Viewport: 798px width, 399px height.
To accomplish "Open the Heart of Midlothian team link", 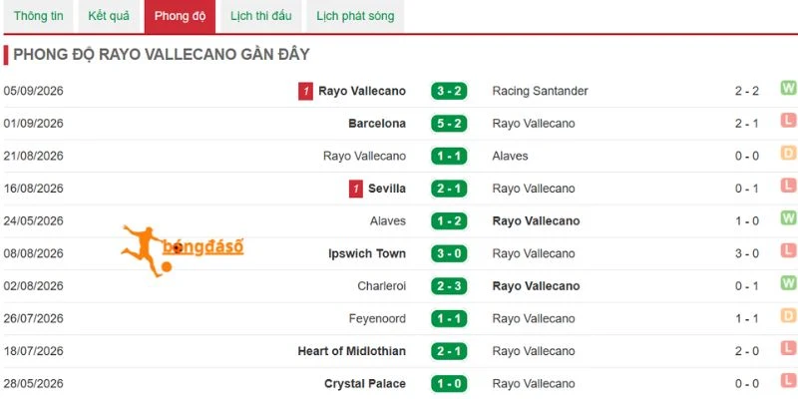I will 352,352.
